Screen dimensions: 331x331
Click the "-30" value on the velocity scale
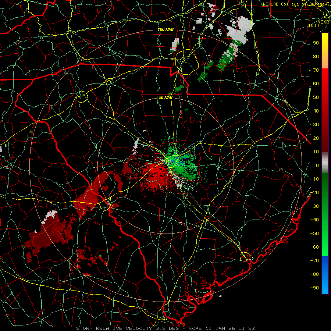pyautogui.click(x=314, y=206)
